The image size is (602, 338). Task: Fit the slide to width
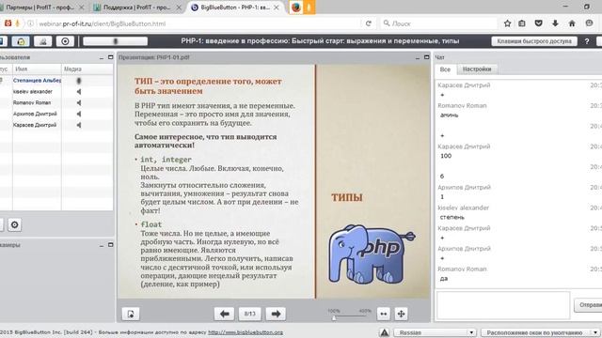click(x=383, y=314)
